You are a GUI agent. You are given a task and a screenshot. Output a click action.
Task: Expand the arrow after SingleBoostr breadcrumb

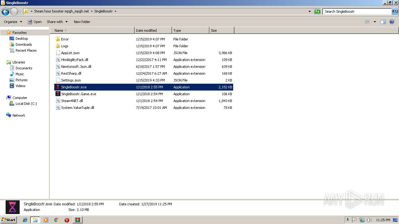[115, 11]
